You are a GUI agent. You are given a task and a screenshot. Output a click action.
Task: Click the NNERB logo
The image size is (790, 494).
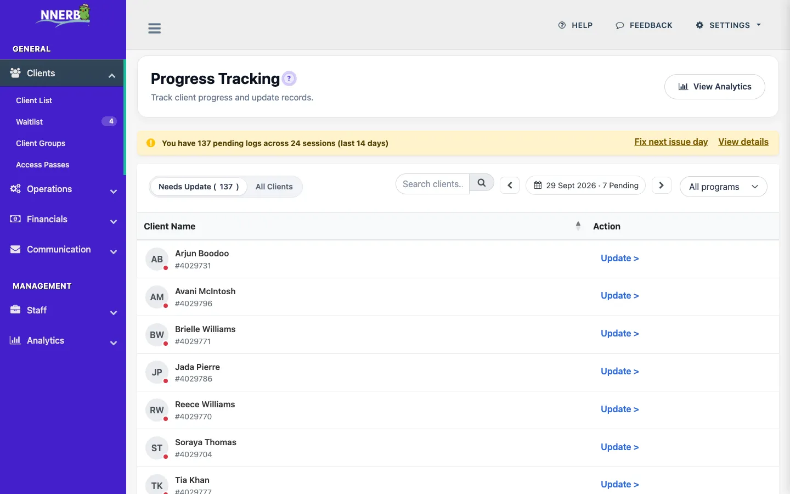tap(63, 15)
